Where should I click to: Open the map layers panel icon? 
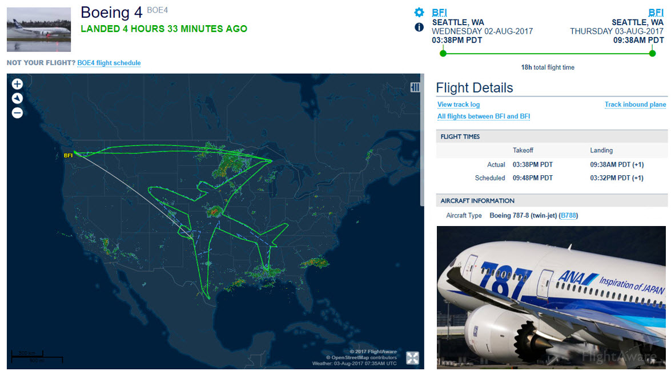click(x=415, y=87)
